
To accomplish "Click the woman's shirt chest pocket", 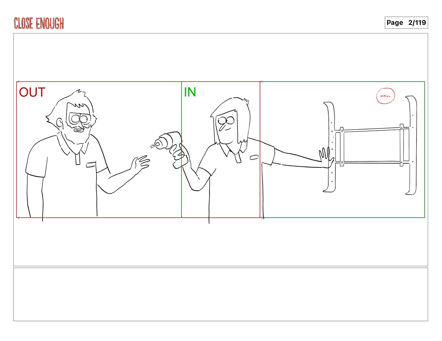I will coord(254,157).
